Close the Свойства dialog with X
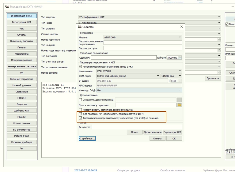 pyautogui.click(x=181, y=27)
